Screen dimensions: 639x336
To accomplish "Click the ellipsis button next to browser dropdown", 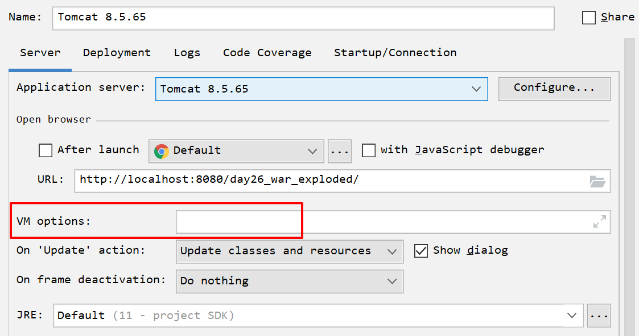I will tap(340, 151).
